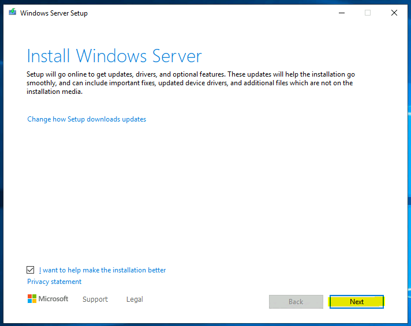Click the greyed-out Back button

click(296, 302)
